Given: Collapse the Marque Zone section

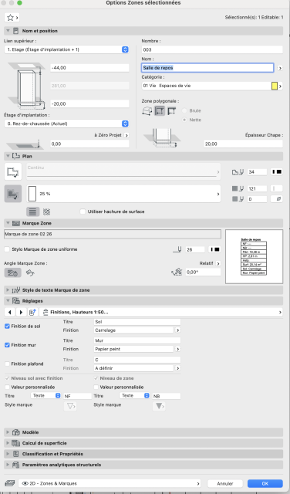Looking at the screenshot, I should [8, 223].
